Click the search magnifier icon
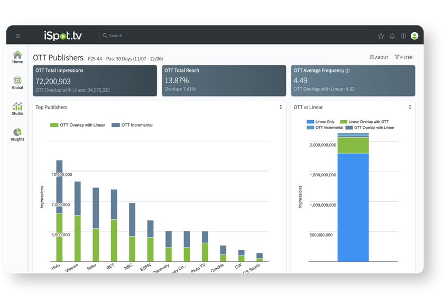The height and width of the screenshot is (304, 444). (x=105, y=35)
